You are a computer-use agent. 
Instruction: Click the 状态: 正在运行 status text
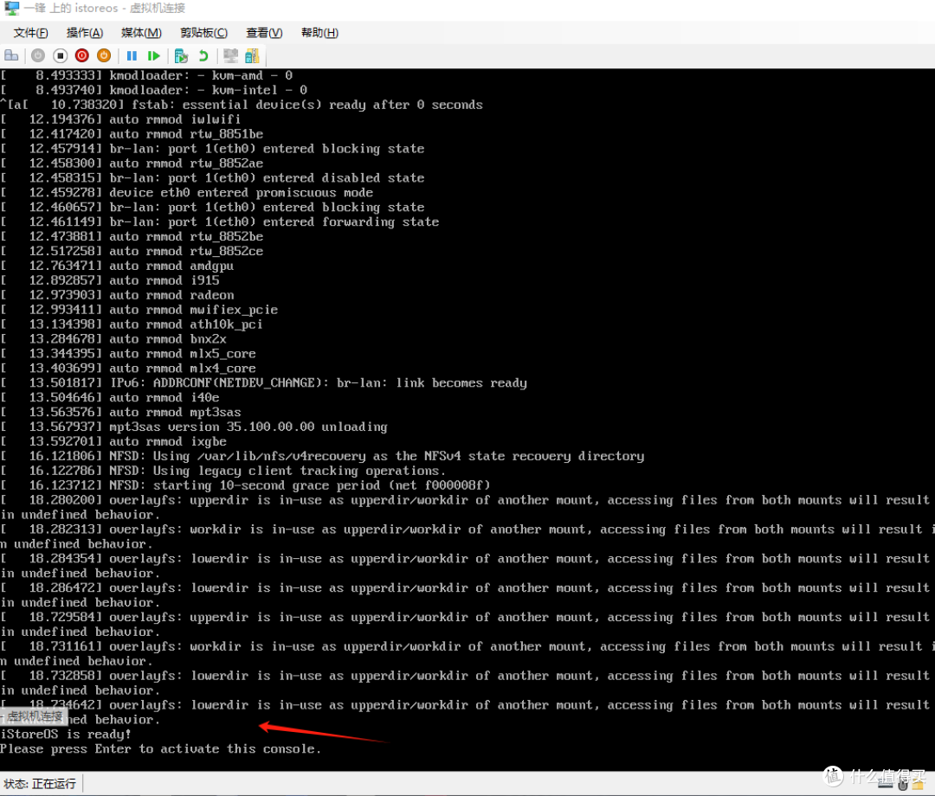(40, 784)
